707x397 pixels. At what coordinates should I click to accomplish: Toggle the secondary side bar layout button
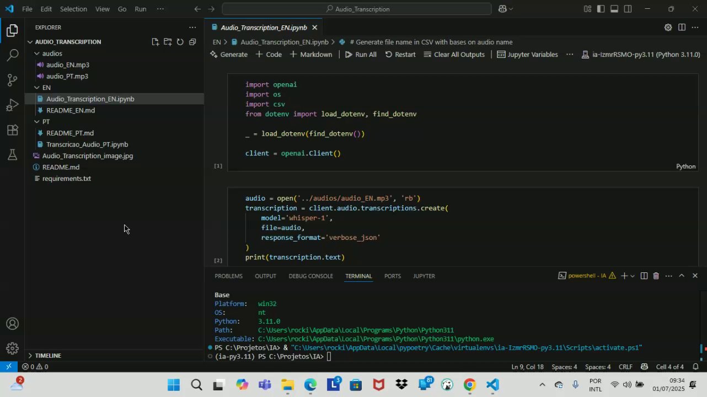628,9
